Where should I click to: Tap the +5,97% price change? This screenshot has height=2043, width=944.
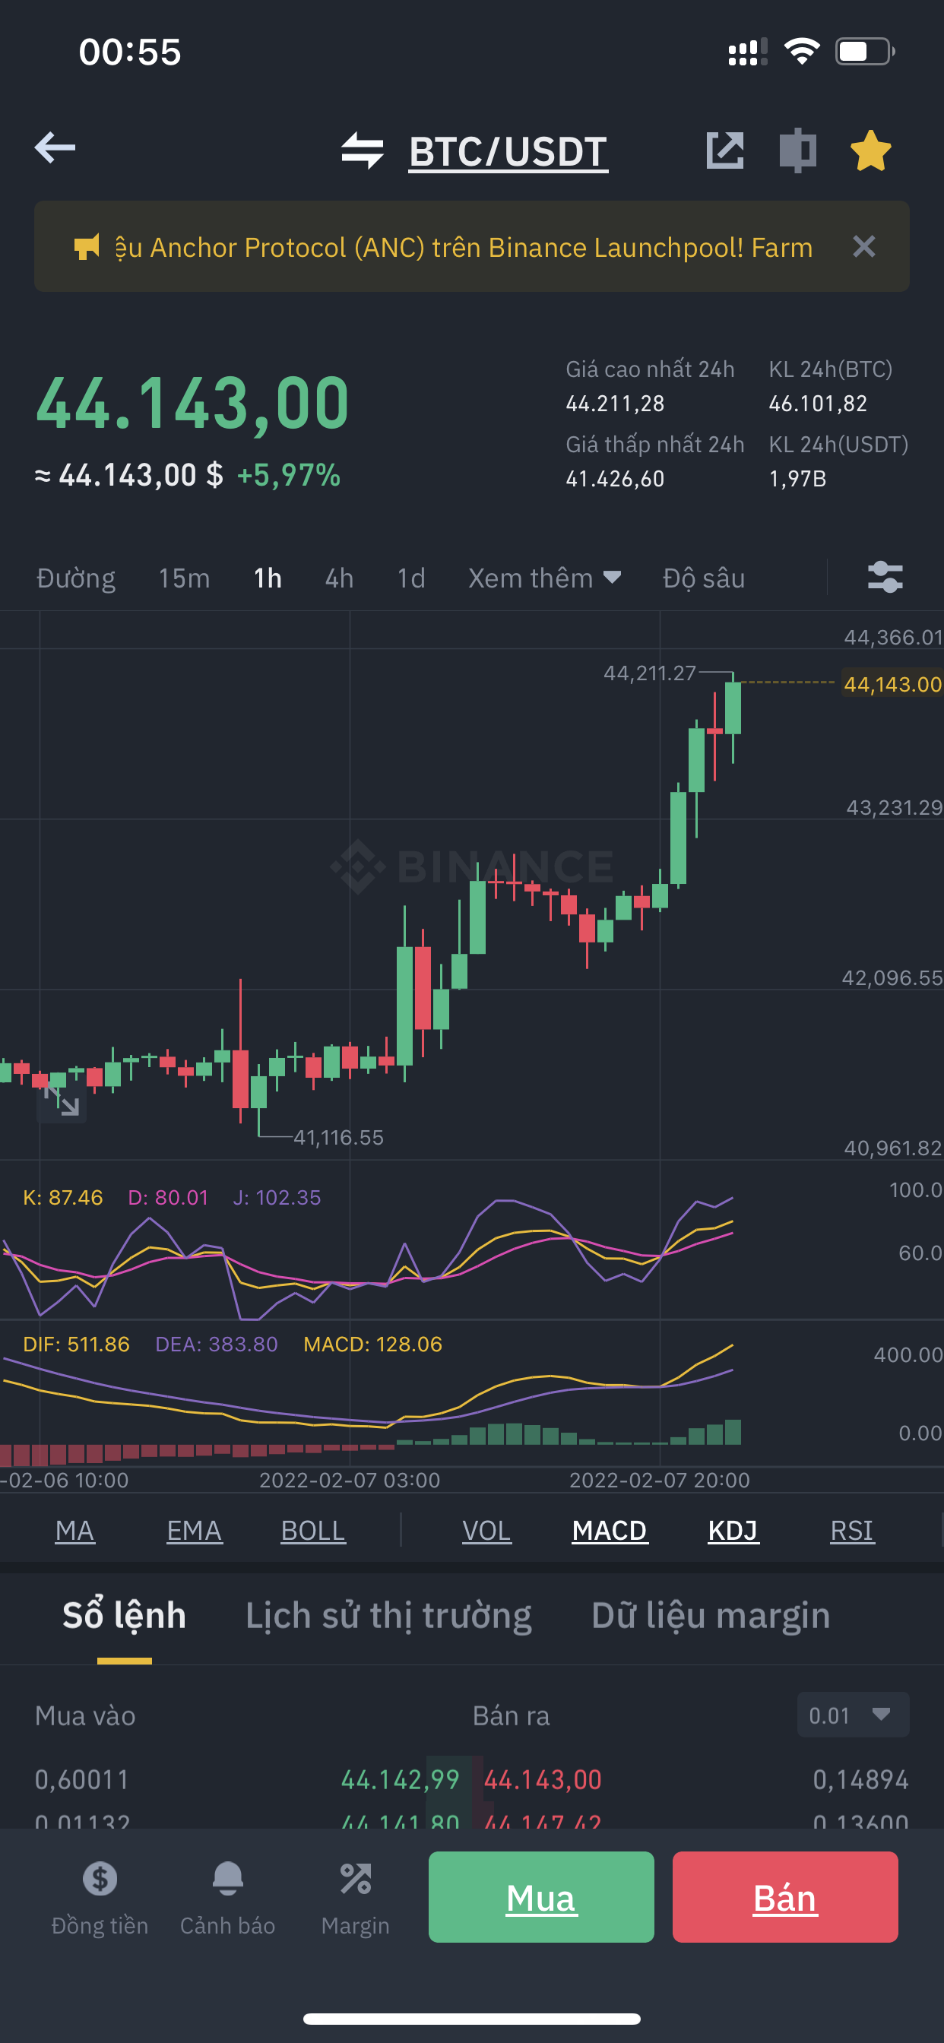pos(289,475)
